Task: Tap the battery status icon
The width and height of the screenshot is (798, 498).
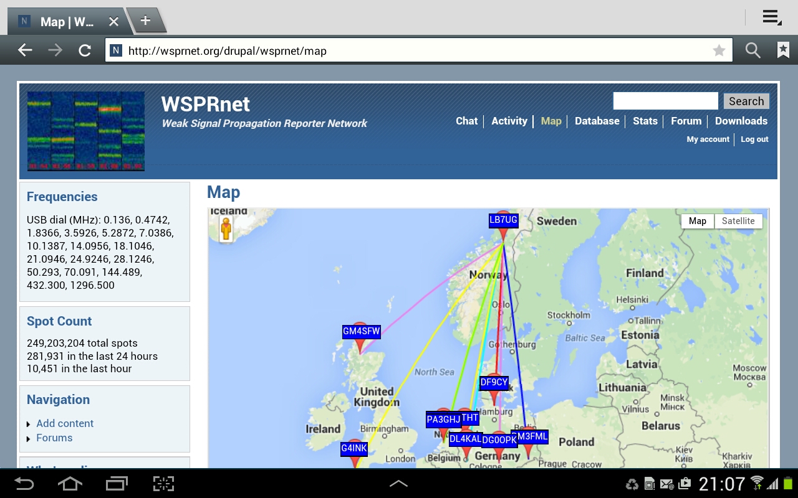Action: (x=788, y=483)
